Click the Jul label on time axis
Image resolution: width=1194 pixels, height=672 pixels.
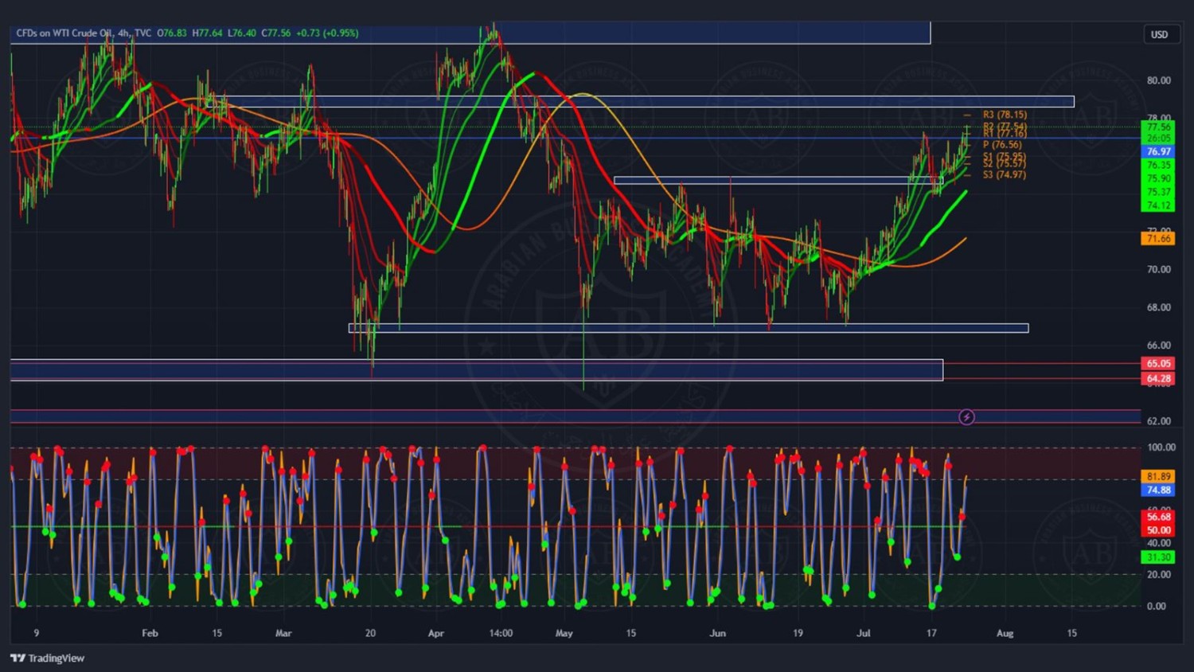tap(863, 633)
